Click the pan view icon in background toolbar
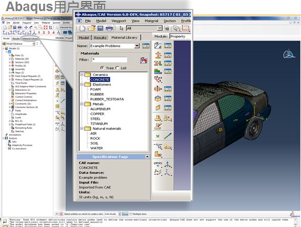 coord(26,27)
